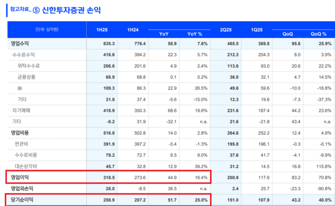Select the 수수료수익 row label
This screenshot has width=335, height=206.
pyautogui.click(x=24, y=55)
